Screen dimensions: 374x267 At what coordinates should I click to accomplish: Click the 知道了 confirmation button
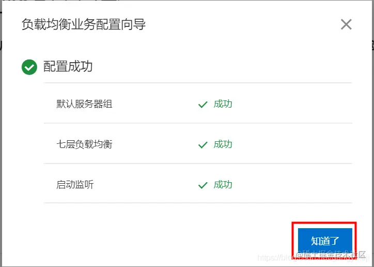(x=325, y=241)
